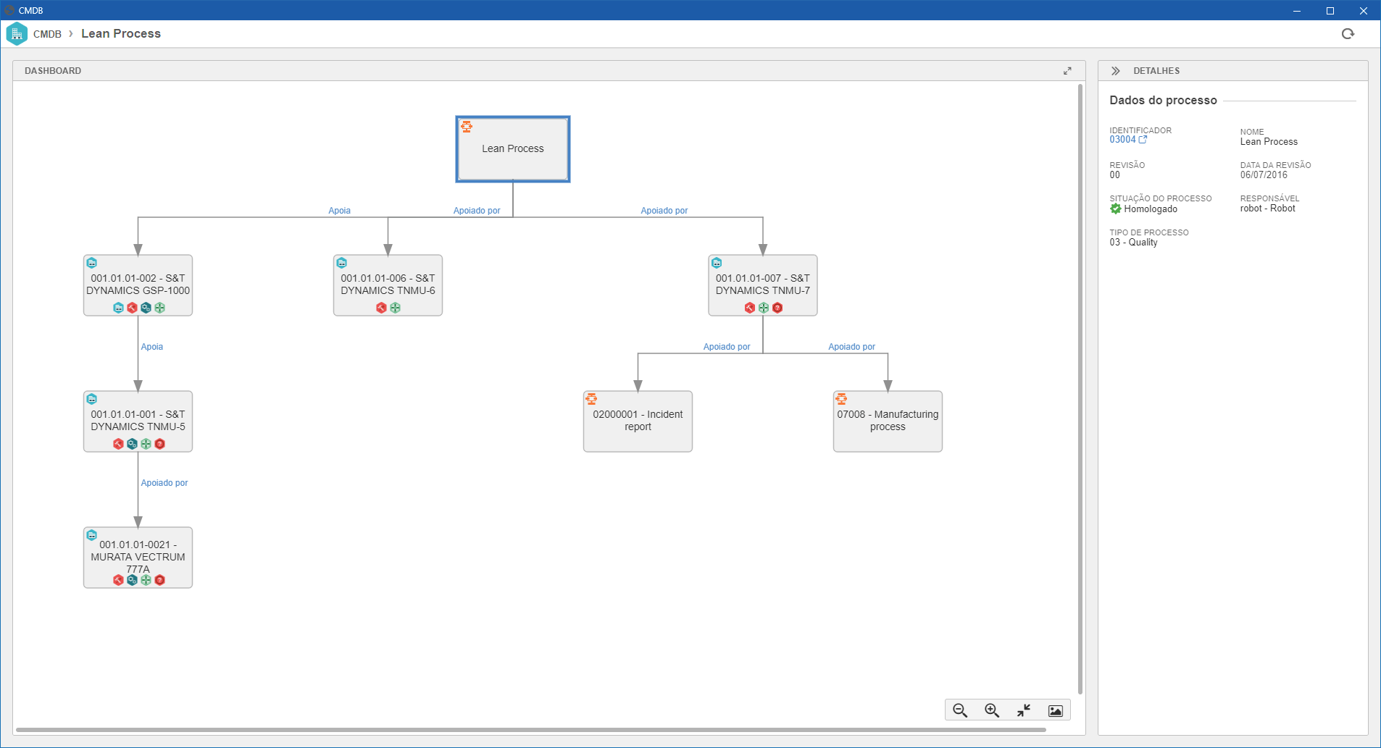Select the 001.01.01-007 TNMU-7 node
The width and height of the screenshot is (1381, 748).
(x=763, y=285)
